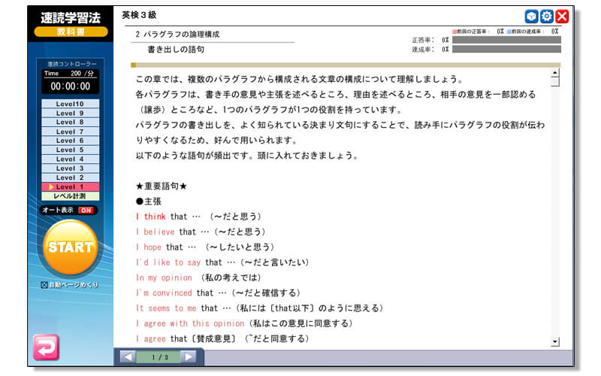Click the 'It seems to me that' phrase

[x=177, y=308]
